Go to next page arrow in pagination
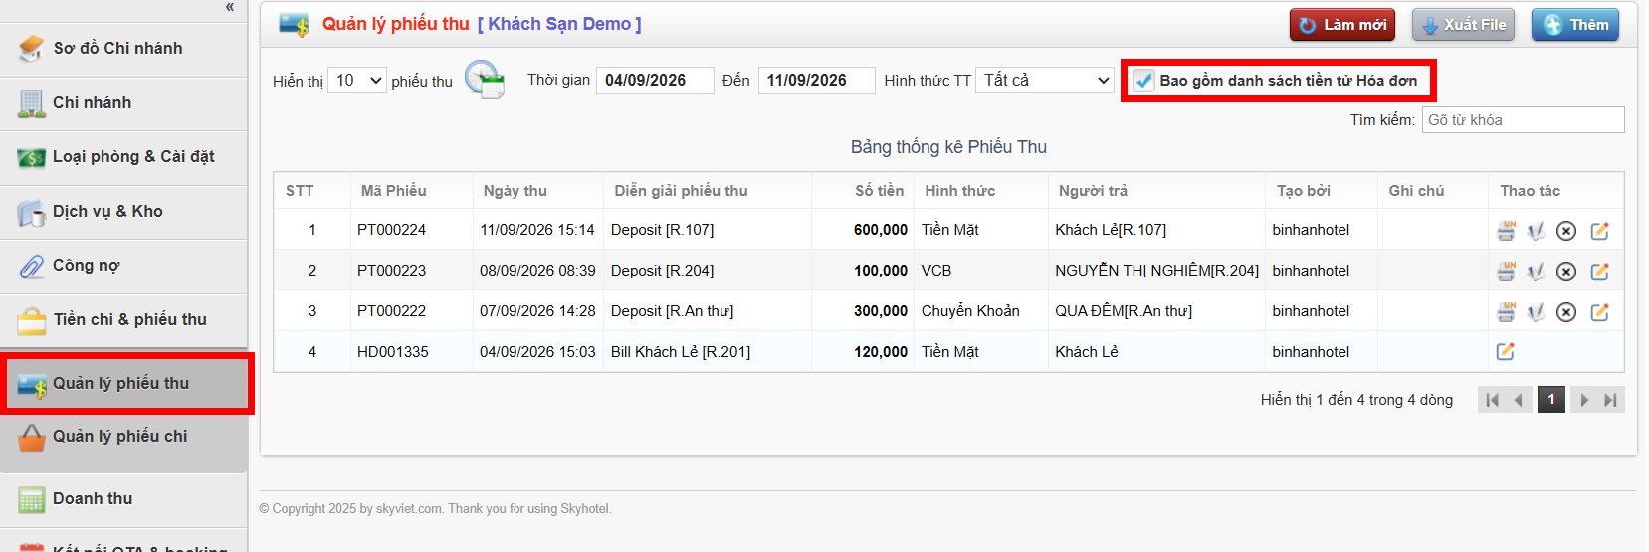The height and width of the screenshot is (552, 1649). coord(1584,400)
